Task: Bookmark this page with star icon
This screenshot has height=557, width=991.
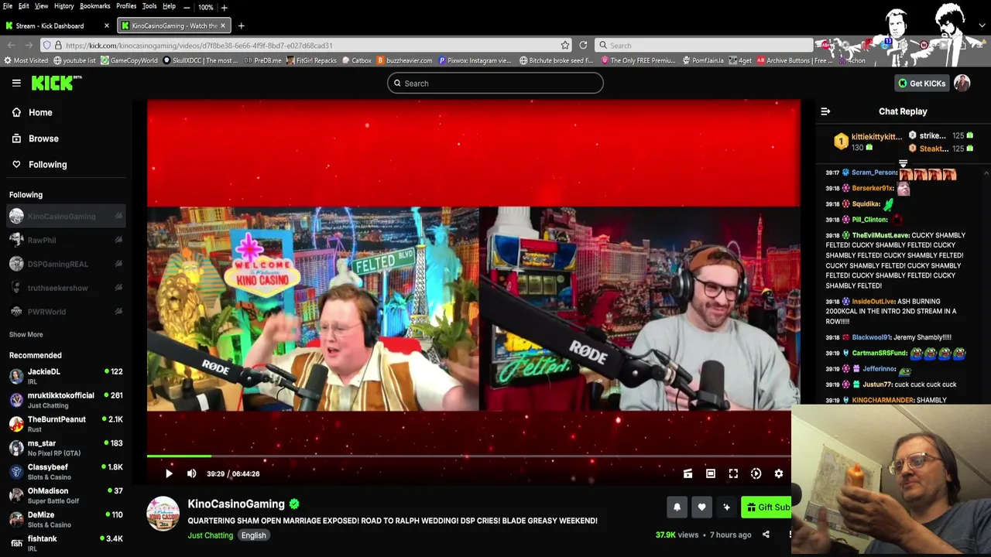Action: (x=565, y=45)
